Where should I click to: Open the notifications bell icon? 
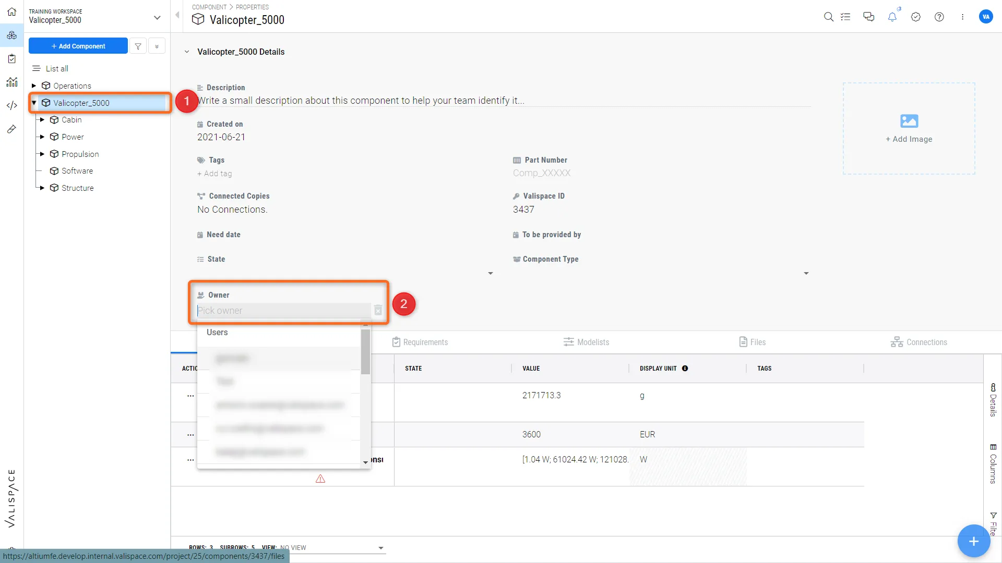point(892,17)
